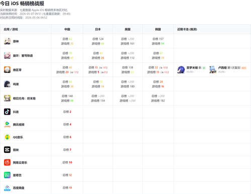Click 原神's Japan 总榜 124 rank
251x194 pixels.
(x=98, y=39)
